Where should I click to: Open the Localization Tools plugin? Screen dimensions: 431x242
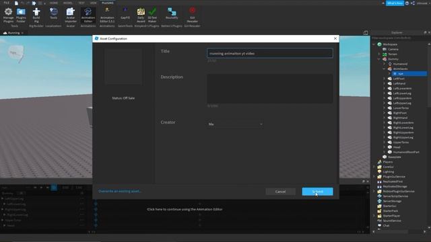[54, 13]
